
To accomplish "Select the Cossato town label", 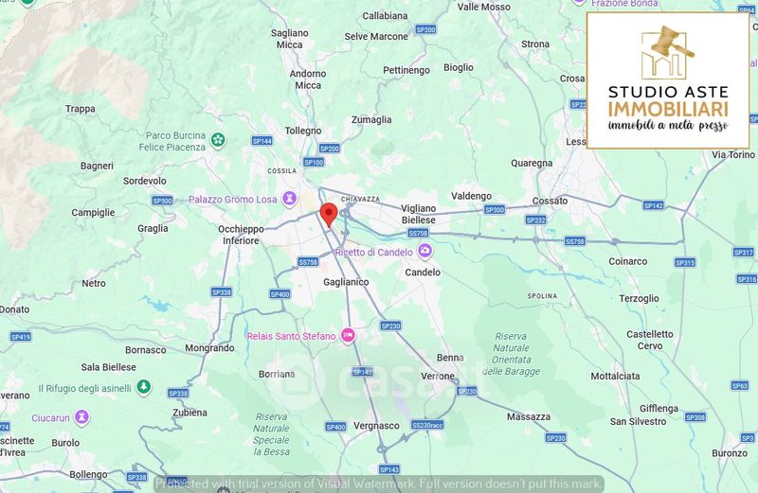I will pos(550,201).
